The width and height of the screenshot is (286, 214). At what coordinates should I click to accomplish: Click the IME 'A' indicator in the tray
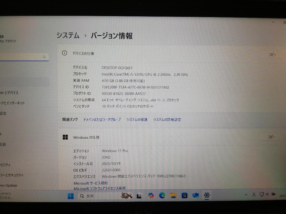[254, 194]
